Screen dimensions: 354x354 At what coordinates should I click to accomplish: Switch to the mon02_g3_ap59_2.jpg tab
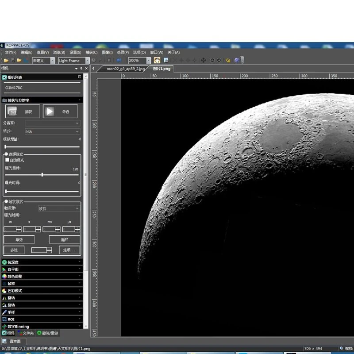pos(126,69)
